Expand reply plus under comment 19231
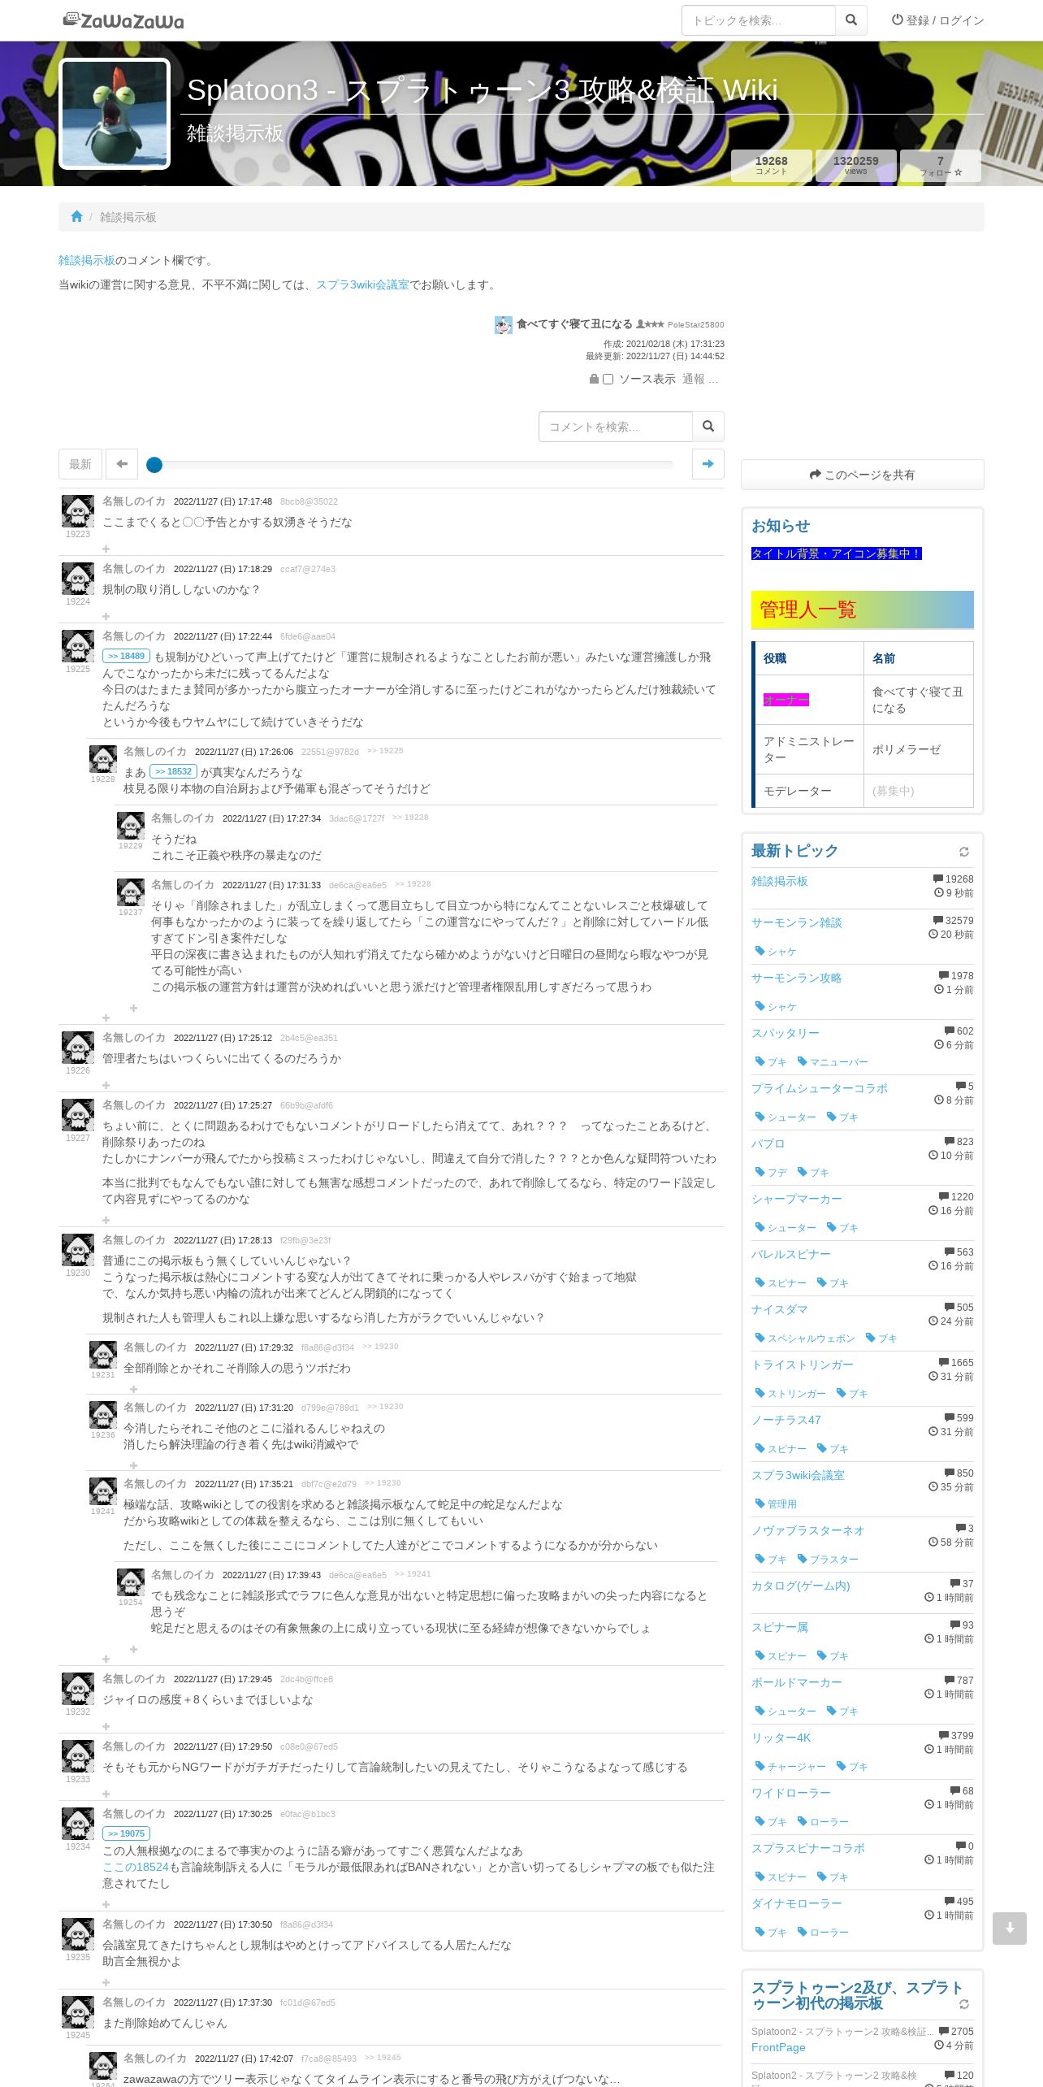The image size is (1043, 2087). point(133,1389)
